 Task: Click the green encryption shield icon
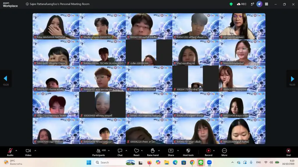point(231,4)
